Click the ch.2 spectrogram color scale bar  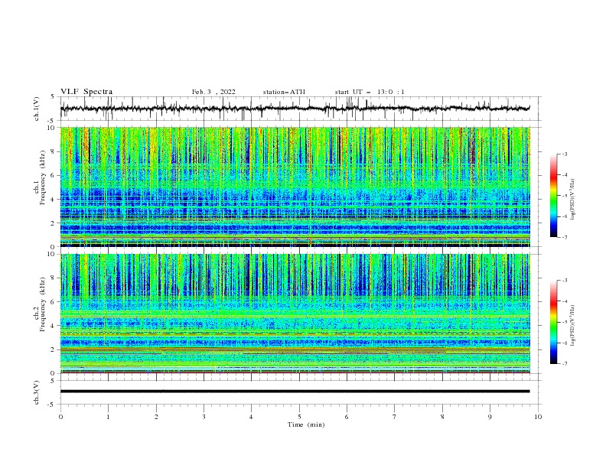pyautogui.click(x=553, y=322)
